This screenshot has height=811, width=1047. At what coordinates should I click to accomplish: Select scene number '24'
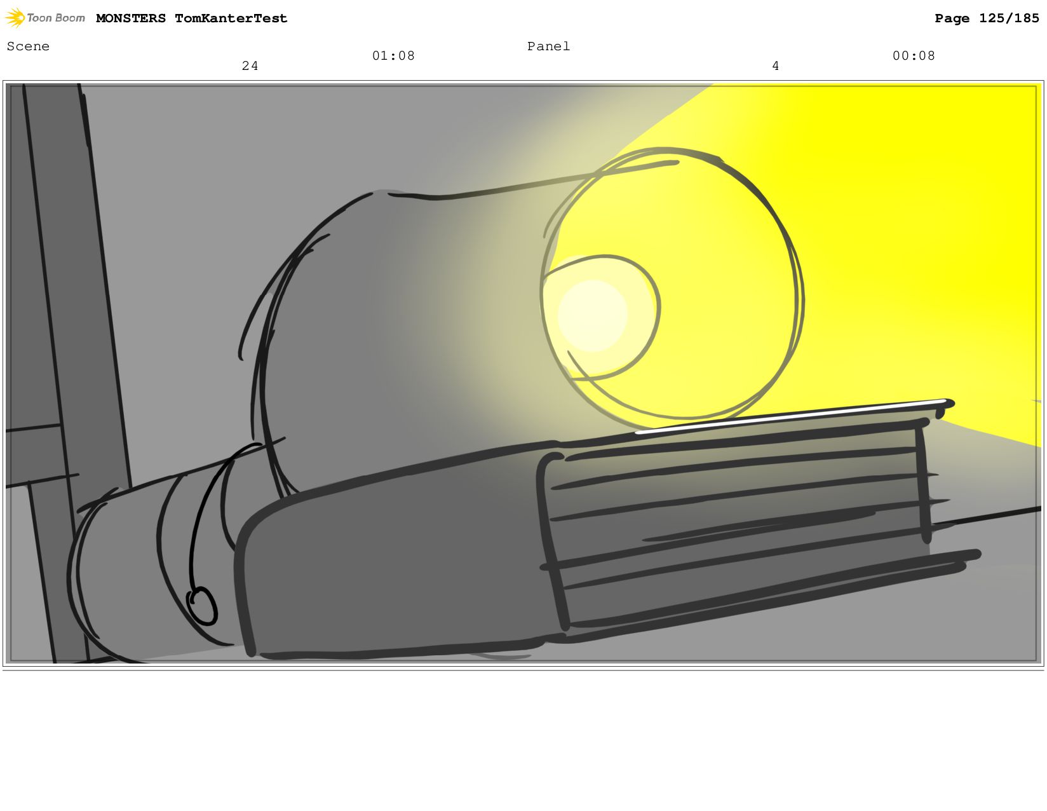click(250, 66)
